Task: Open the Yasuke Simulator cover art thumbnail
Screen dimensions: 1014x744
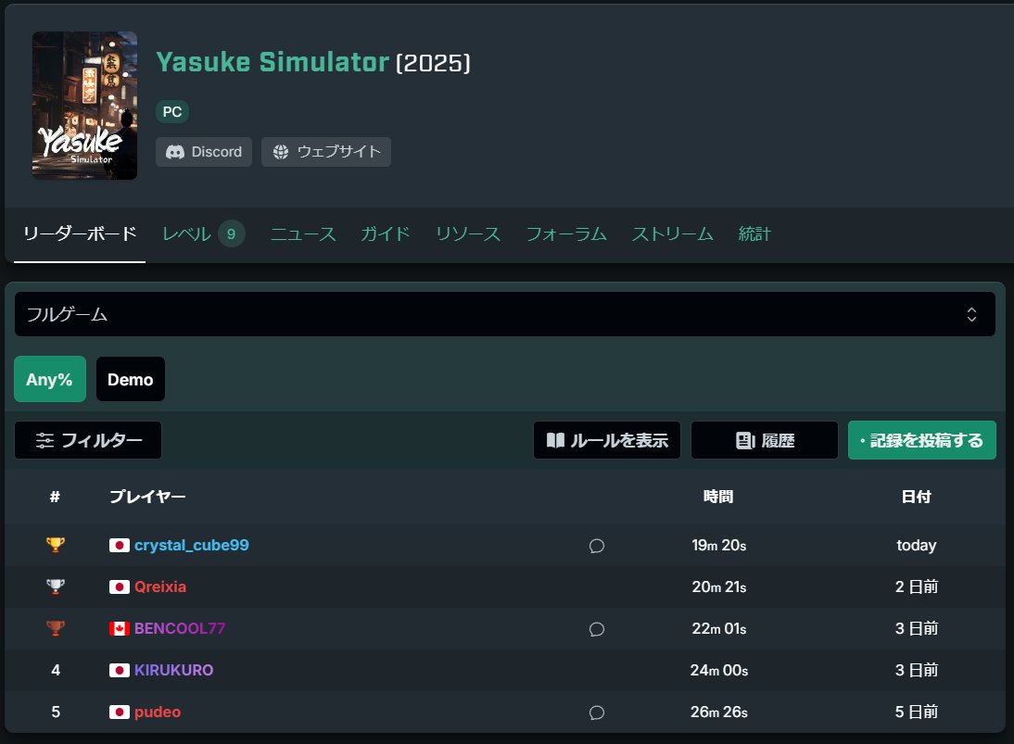Action: pyautogui.click(x=84, y=106)
